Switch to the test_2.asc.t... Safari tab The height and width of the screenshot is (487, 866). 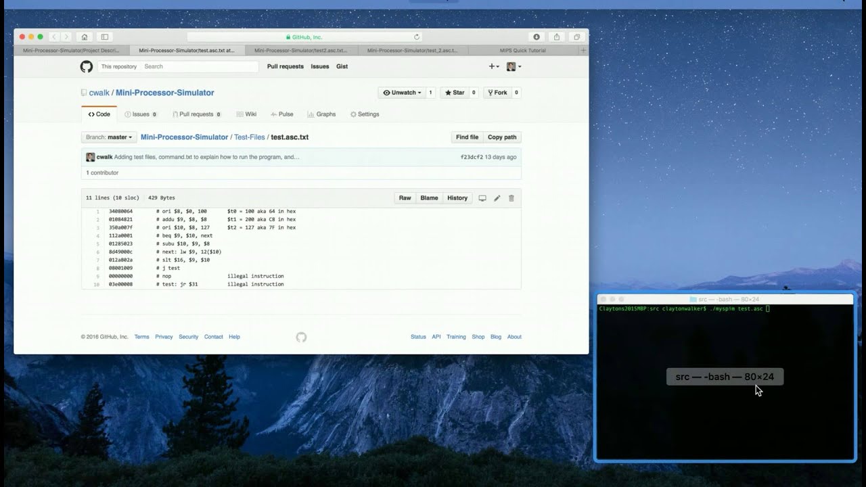pos(413,50)
